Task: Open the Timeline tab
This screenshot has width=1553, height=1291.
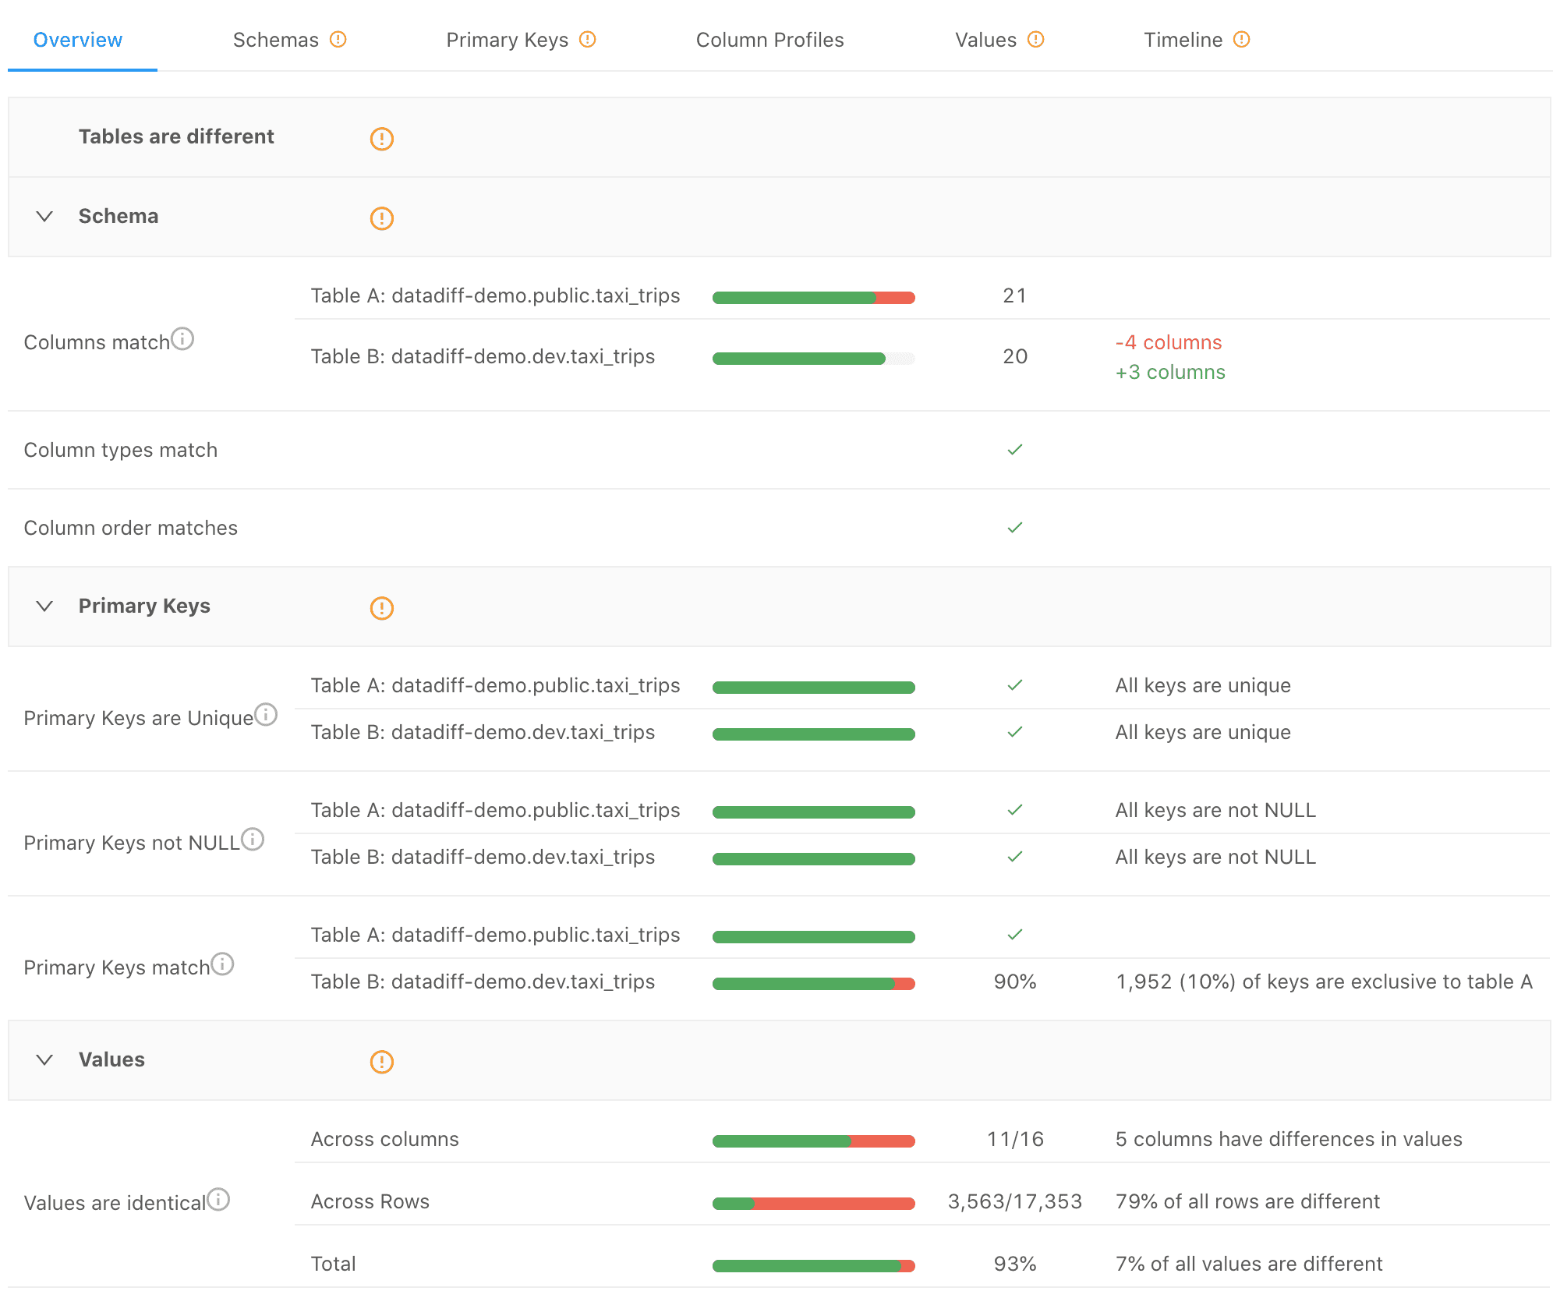Action: coord(1183,39)
